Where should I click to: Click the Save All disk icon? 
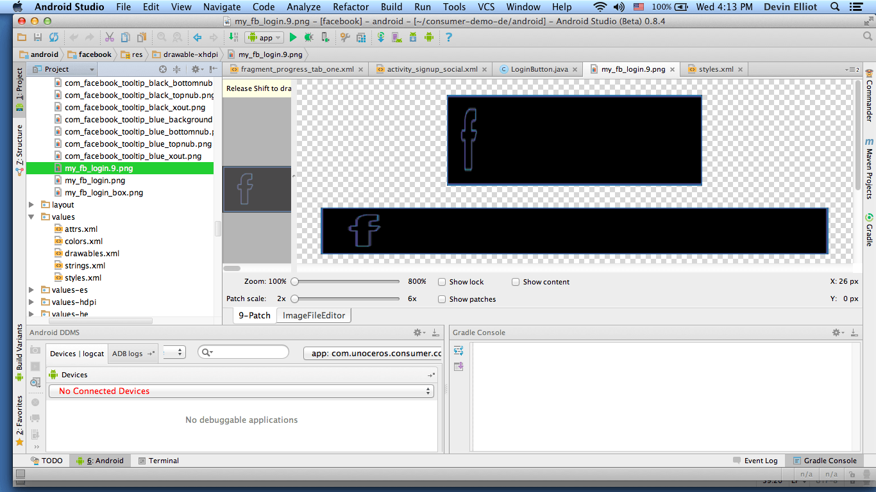pyautogui.click(x=38, y=38)
